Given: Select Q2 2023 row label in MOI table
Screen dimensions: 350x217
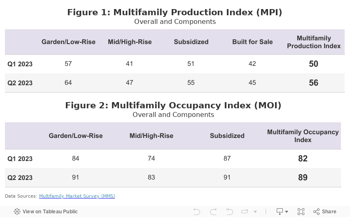Looking at the screenshot, I should click(x=20, y=178).
